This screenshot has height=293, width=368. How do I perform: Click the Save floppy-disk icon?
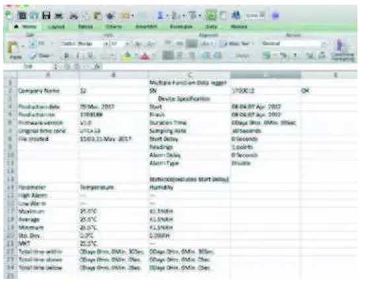pyautogui.click(x=46, y=16)
